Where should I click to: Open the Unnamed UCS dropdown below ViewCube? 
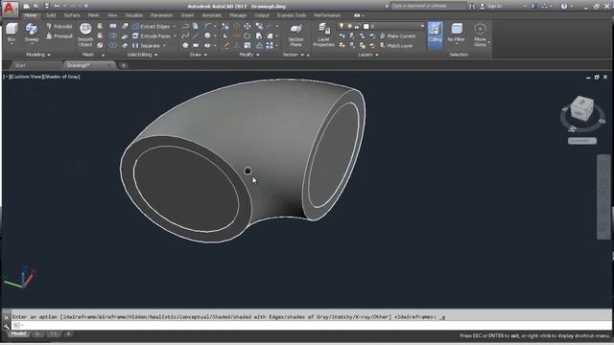582,141
